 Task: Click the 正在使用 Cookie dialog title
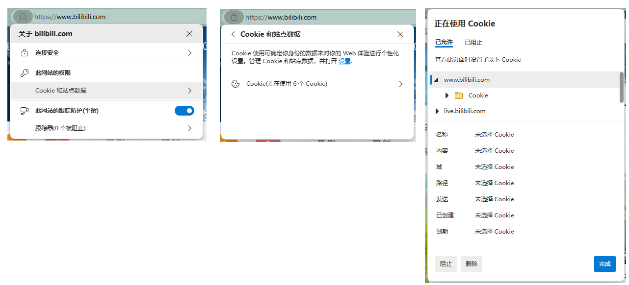[x=465, y=24]
